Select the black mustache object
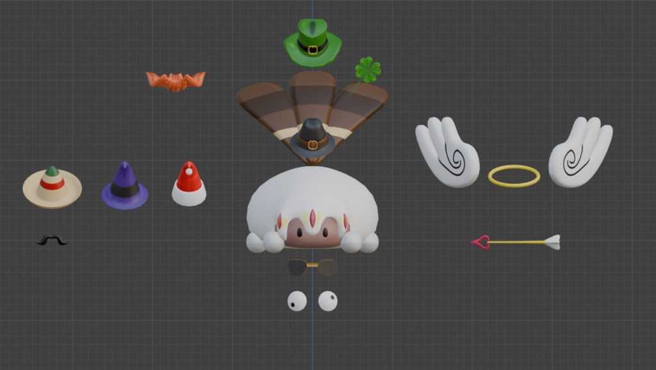 (53, 240)
